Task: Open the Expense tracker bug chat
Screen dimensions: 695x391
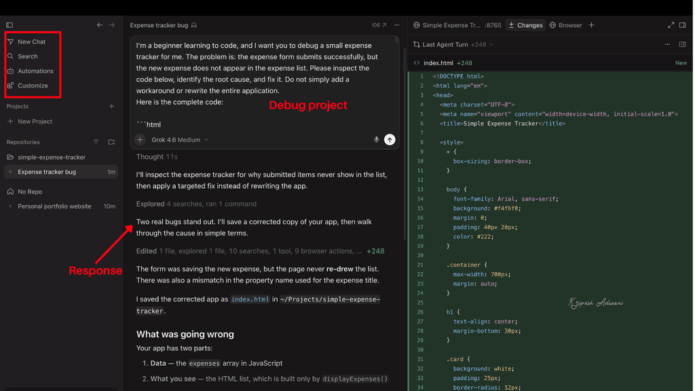Action: tap(61, 172)
